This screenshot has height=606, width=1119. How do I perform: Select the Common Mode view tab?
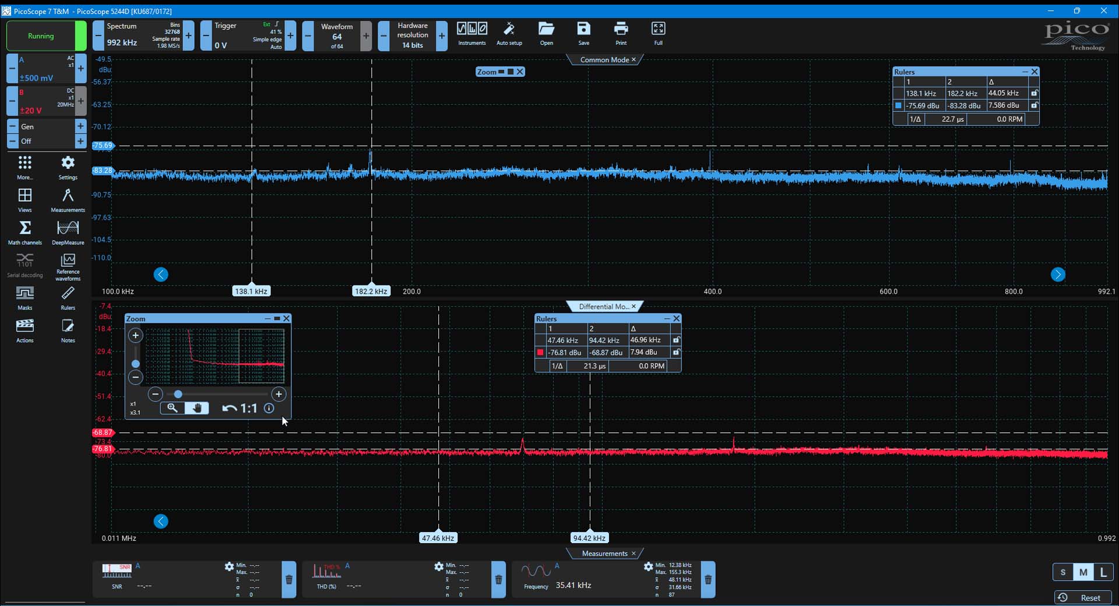(604, 59)
